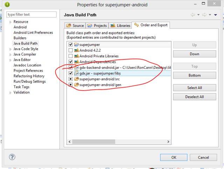224x169 pixels.
Task: Click the superjumper project folder icon
Action: click(x=76, y=44)
